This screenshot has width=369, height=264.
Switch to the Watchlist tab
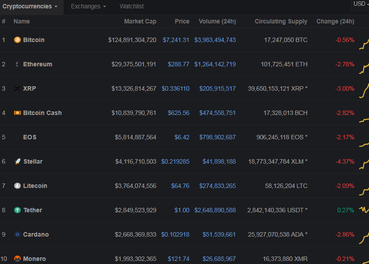click(x=132, y=6)
